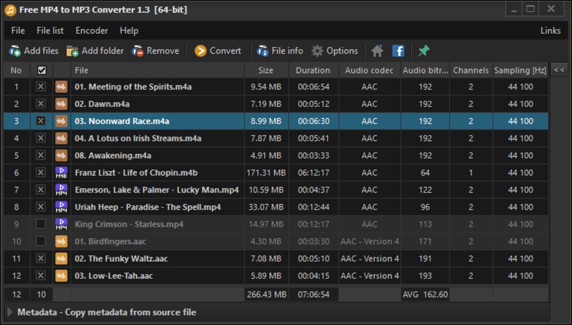The width and height of the screenshot is (572, 325).
Task: Click the Links button in menu bar
Action: pyautogui.click(x=550, y=31)
